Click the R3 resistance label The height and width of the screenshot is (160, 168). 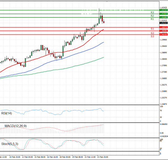click(x=152, y=12)
